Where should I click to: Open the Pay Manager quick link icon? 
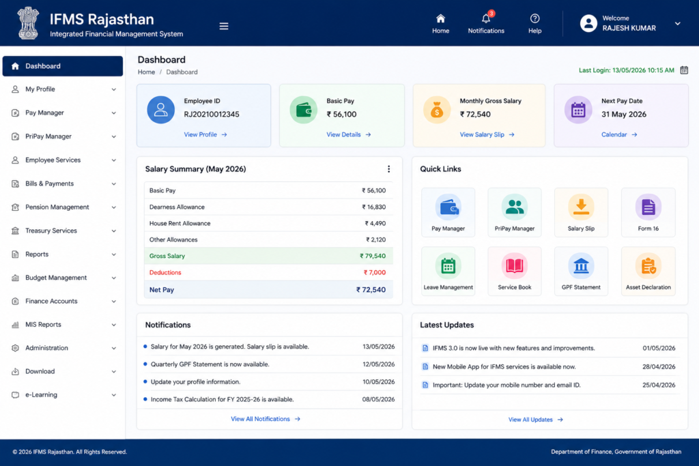click(448, 207)
